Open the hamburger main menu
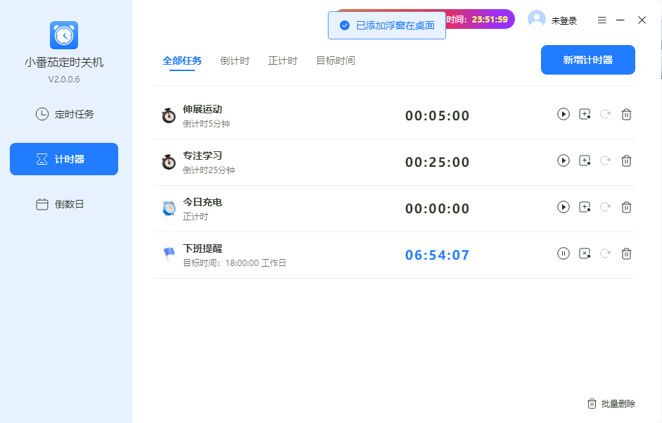Screen dimensions: 662x423 coord(601,20)
